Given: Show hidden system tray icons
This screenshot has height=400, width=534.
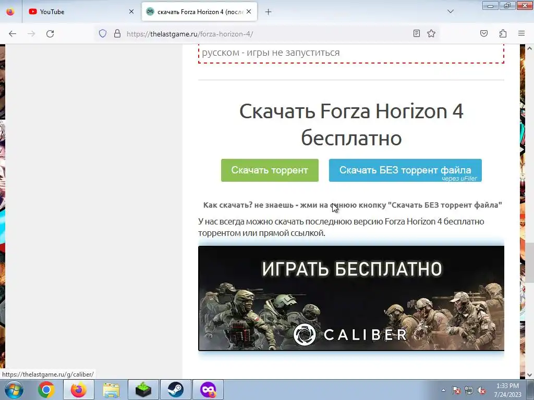Looking at the screenshot, I should (x=443, y=390).
